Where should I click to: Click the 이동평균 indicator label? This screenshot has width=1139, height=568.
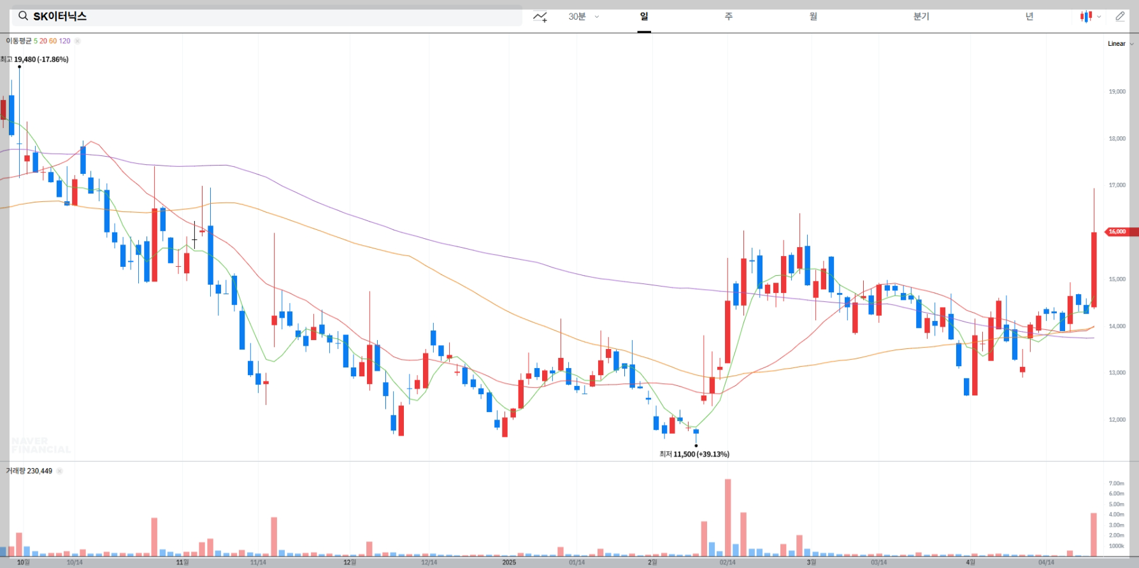[x=18, y=41]
